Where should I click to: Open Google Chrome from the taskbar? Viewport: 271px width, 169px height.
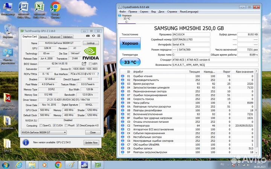58,165
